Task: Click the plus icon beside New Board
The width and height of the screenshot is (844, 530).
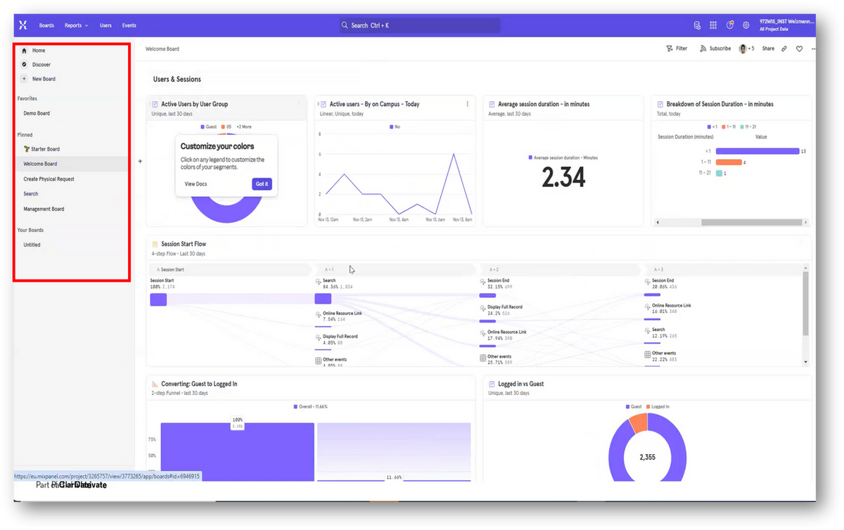Action: (25, 79)
